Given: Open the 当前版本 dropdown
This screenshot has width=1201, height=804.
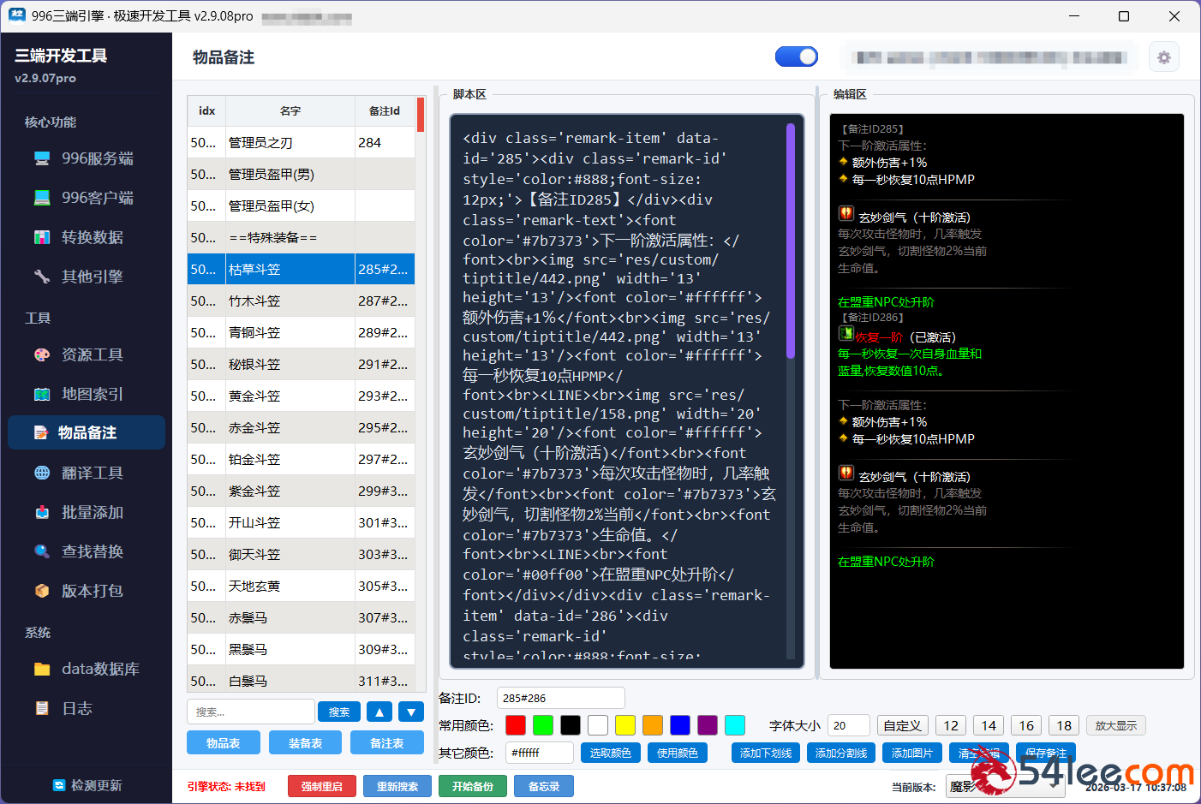Looking at the screenshot, I should point(1004,786).
